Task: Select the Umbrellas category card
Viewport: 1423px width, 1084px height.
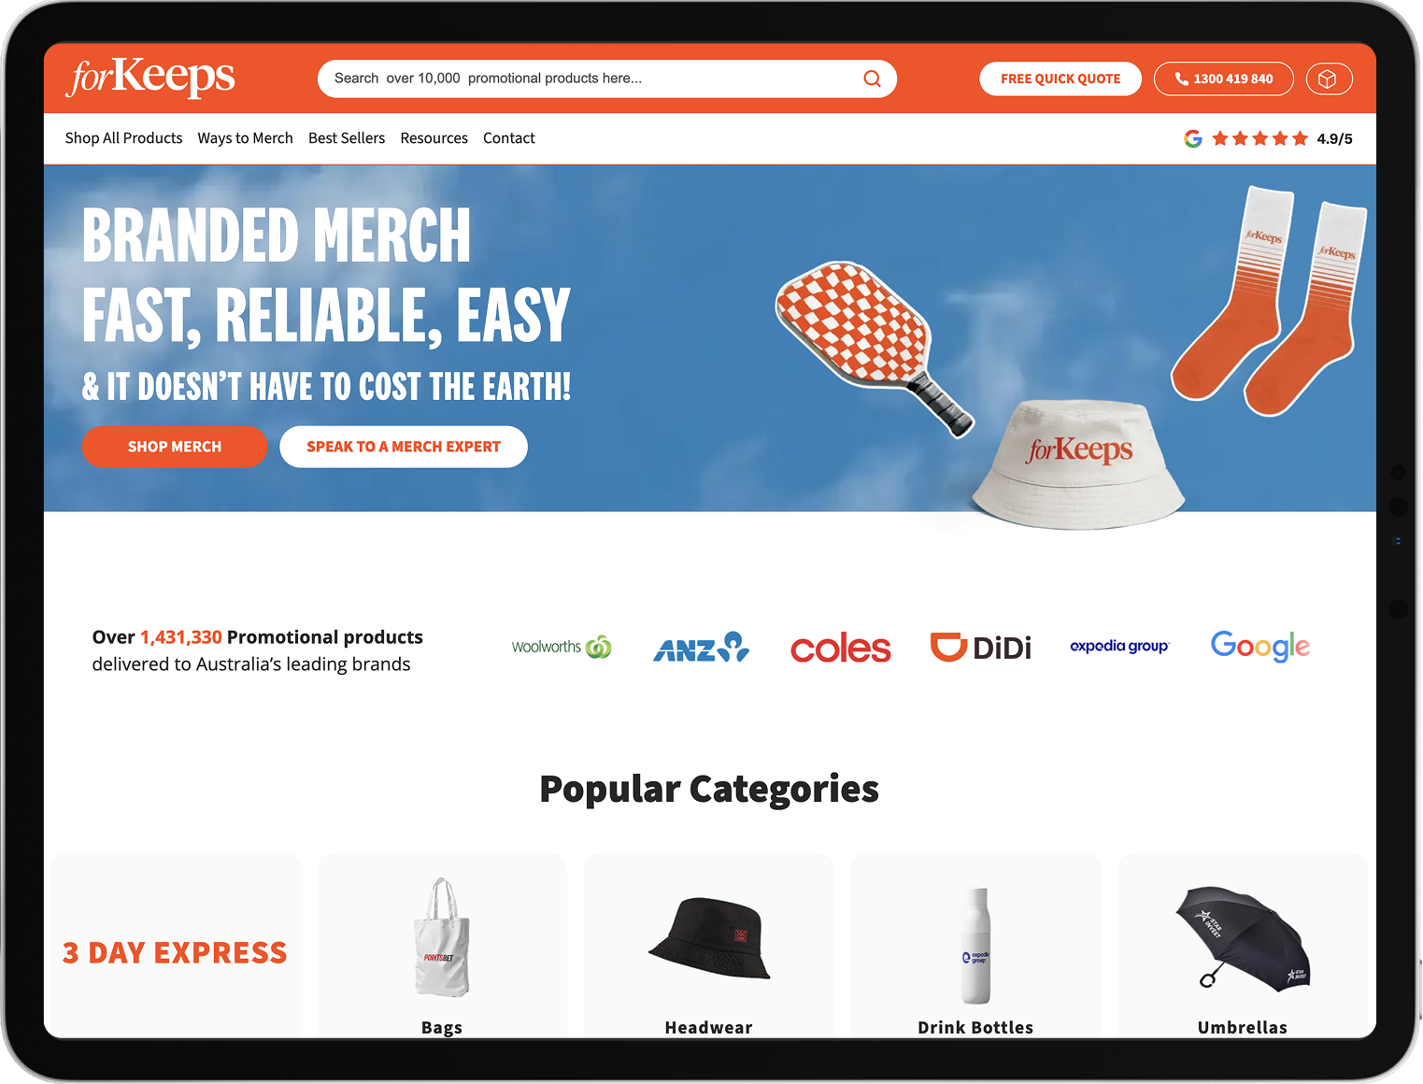Action: pyautogui.click(x=1243, y=946)
